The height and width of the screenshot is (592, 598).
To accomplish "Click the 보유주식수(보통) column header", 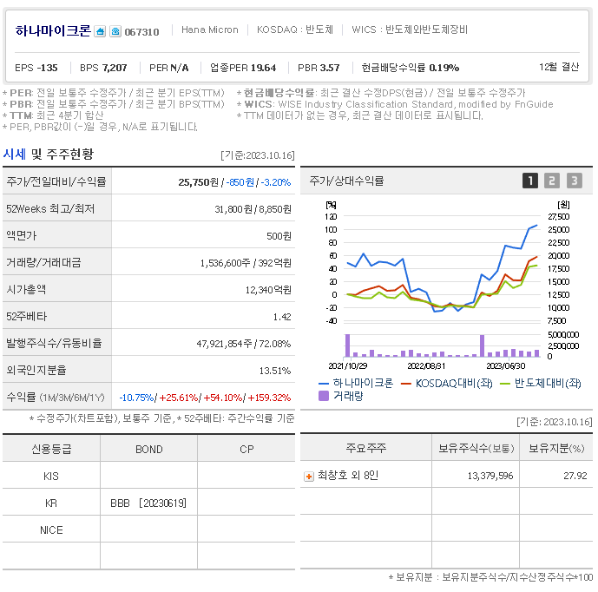I will 476,448.
